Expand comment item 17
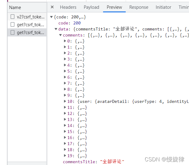This screenshot has width=189, height=165. pos(65,144)
